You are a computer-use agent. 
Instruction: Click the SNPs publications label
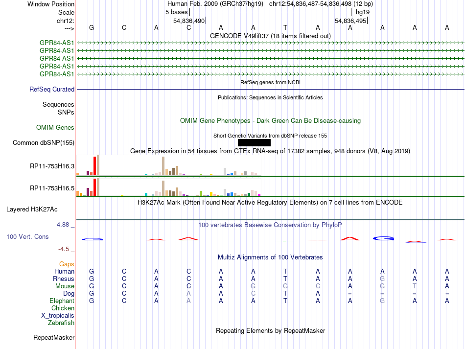(66, 113)
